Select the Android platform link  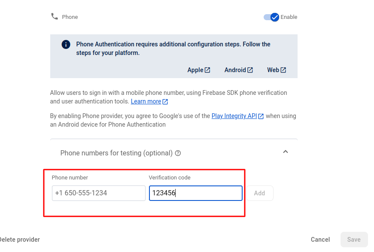pyautogui.click(x=235, y=70)
